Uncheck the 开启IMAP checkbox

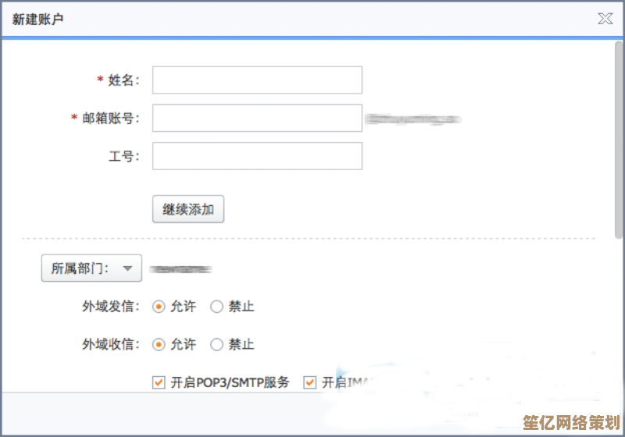pyautogui.click(x=310, y=382)
